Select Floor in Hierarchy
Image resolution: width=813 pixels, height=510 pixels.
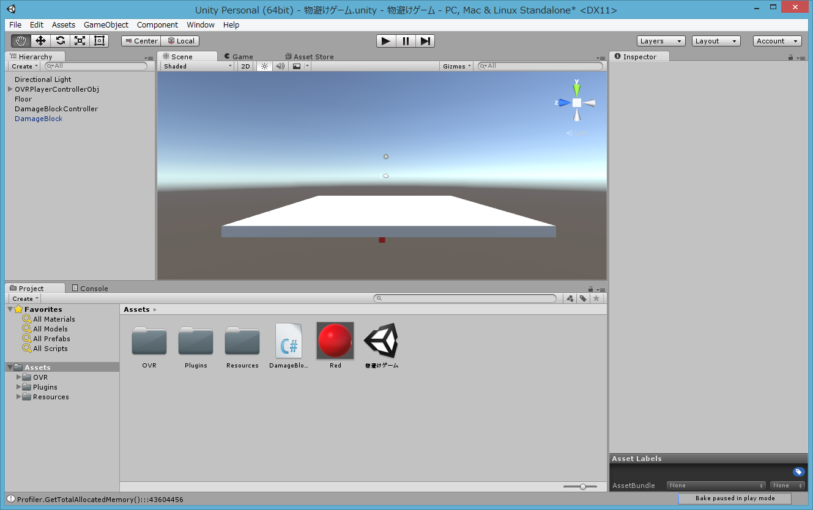23,99
